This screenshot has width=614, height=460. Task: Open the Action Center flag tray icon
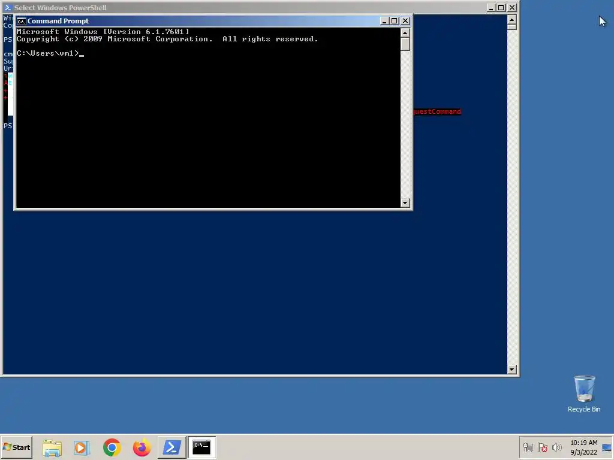[x=542, y=447]
